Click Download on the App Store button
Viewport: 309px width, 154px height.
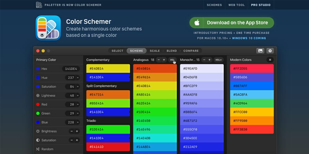pyautogui.click(x=231, y=22)
